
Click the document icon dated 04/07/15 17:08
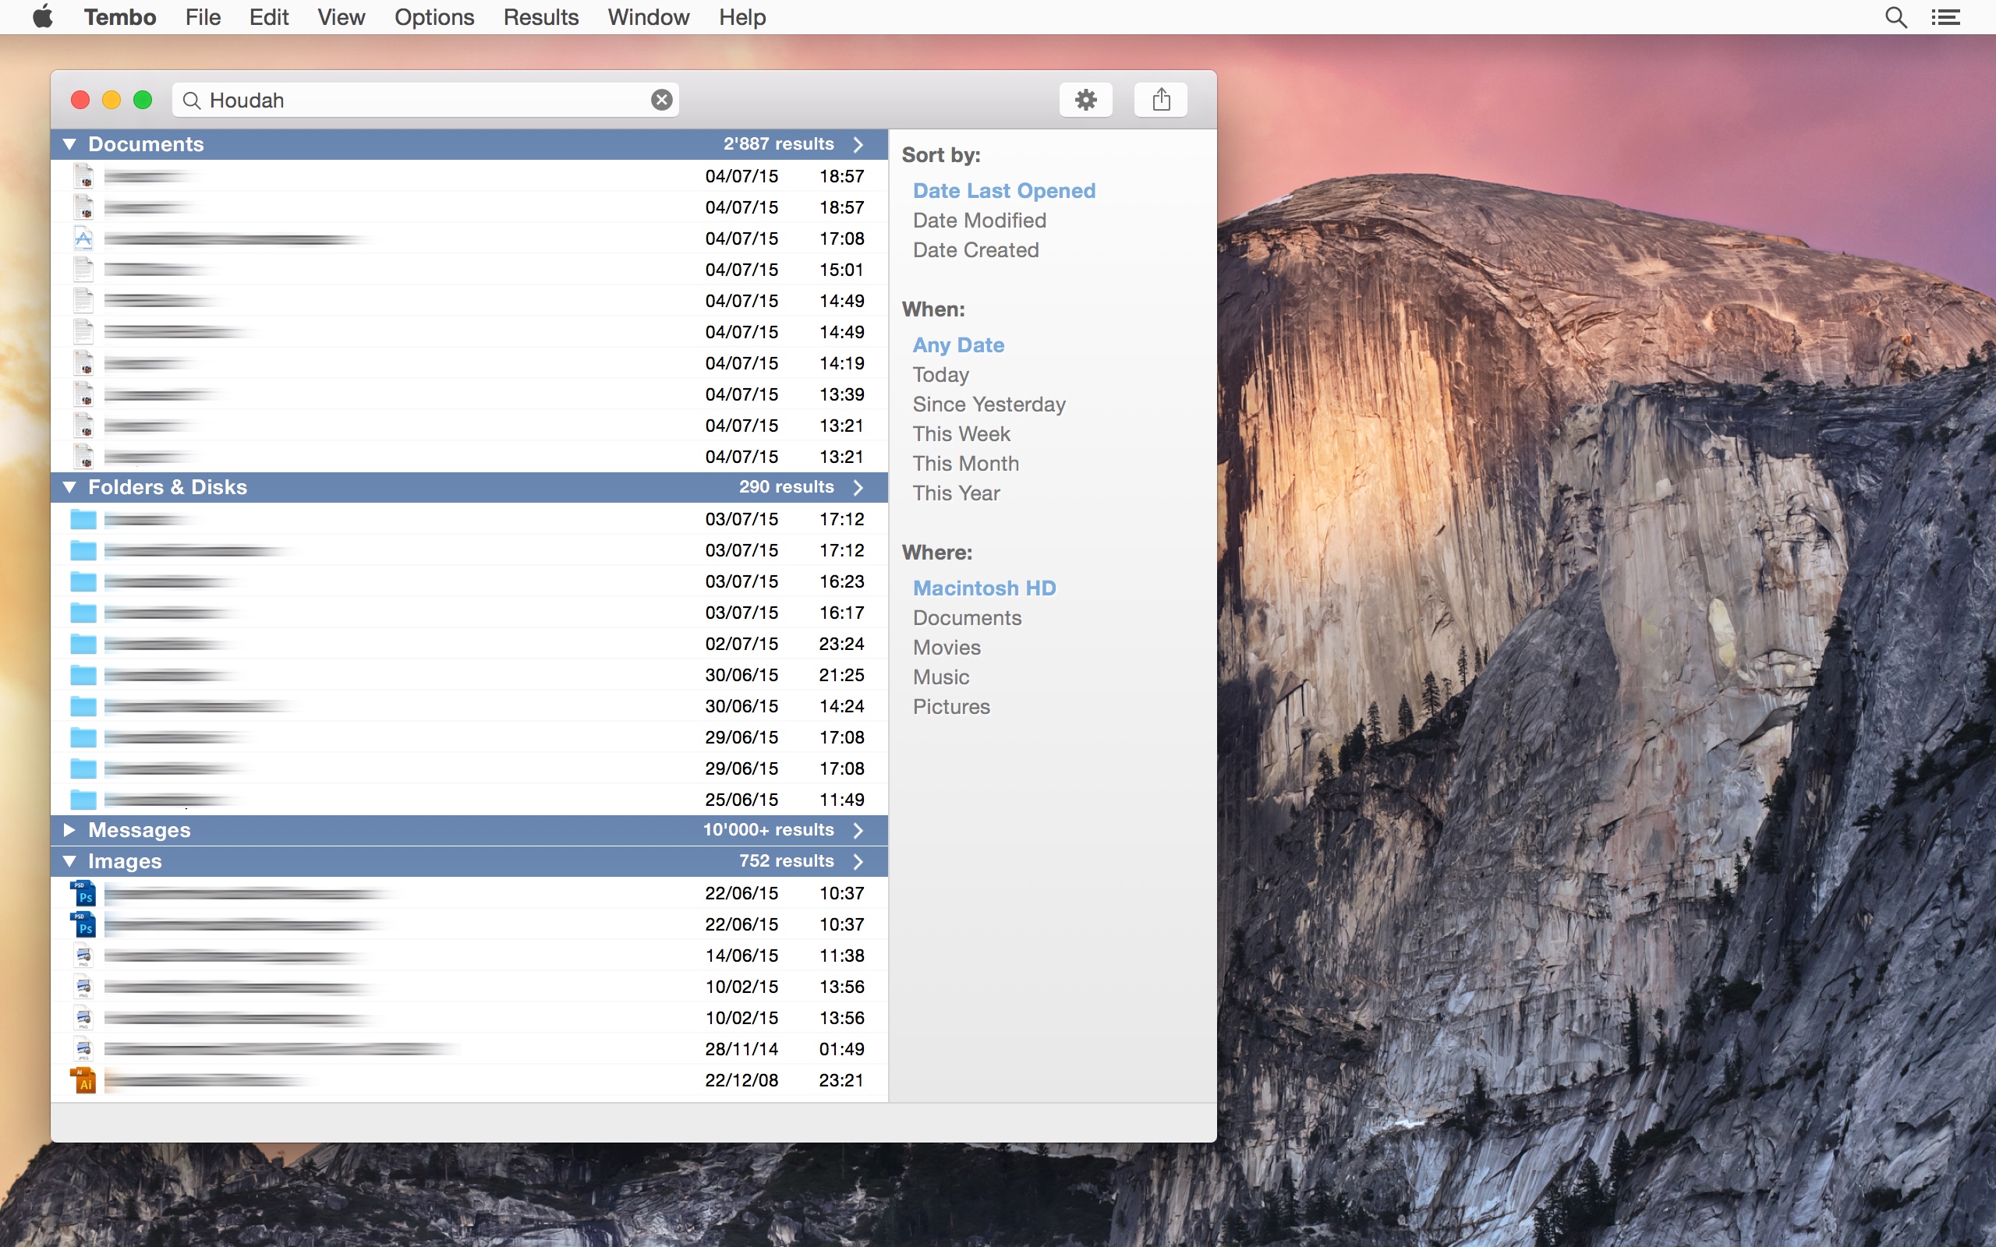tap(83, 239)
